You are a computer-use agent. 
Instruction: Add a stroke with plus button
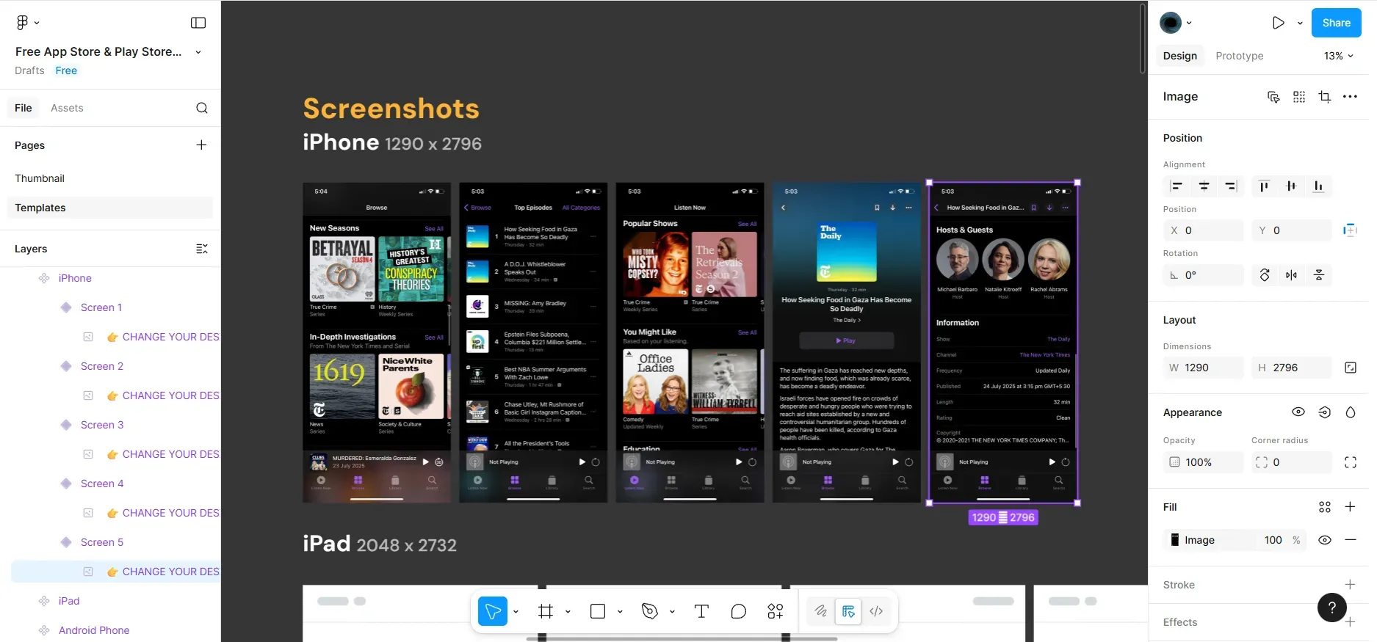click(1350, 585)
